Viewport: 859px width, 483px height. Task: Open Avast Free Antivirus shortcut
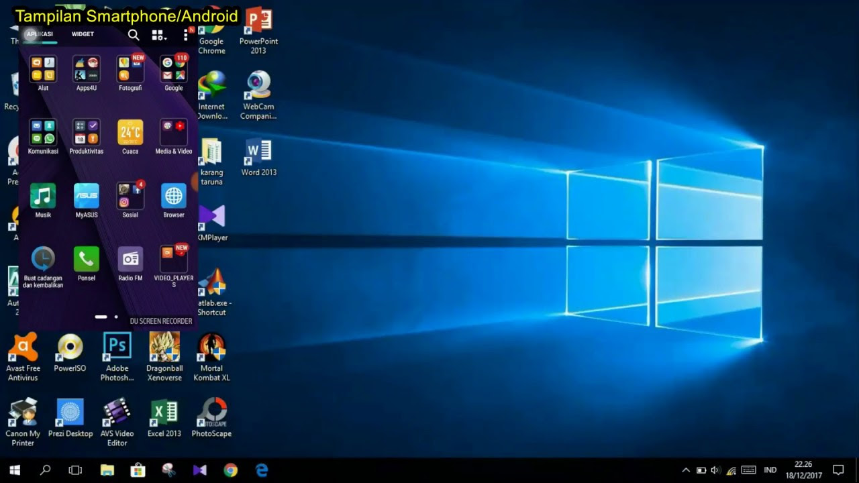click(x=23, y=357)
